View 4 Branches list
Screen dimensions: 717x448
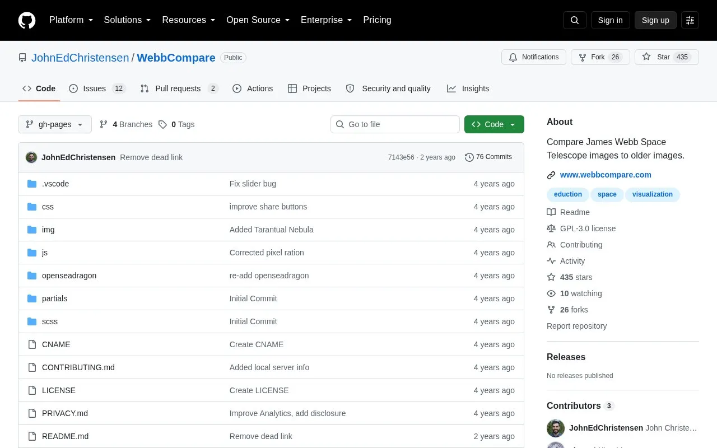(126, 124)
